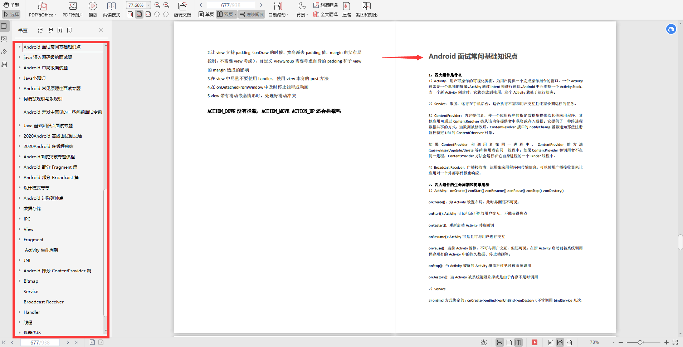
Task: Expand all bookmarks icon
Action: tap(41, 30)
